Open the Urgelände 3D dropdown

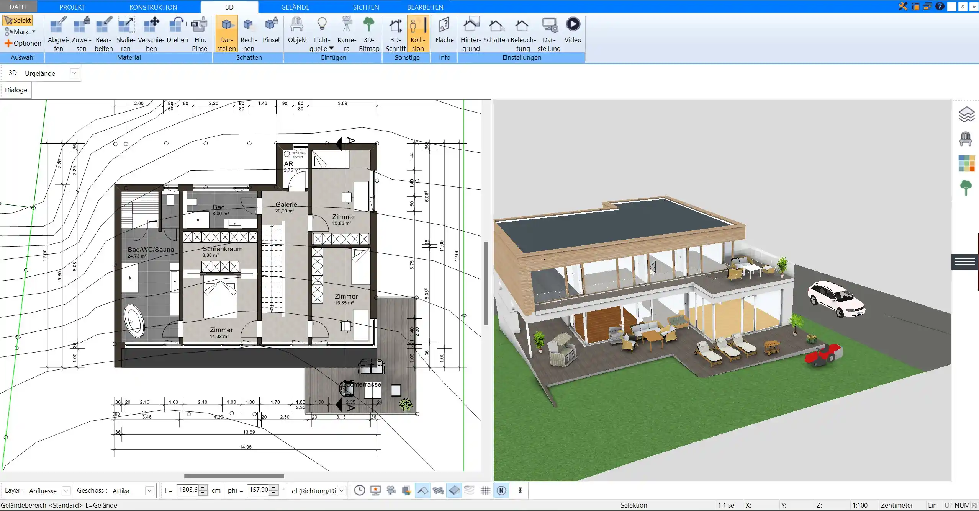[75, 73]
